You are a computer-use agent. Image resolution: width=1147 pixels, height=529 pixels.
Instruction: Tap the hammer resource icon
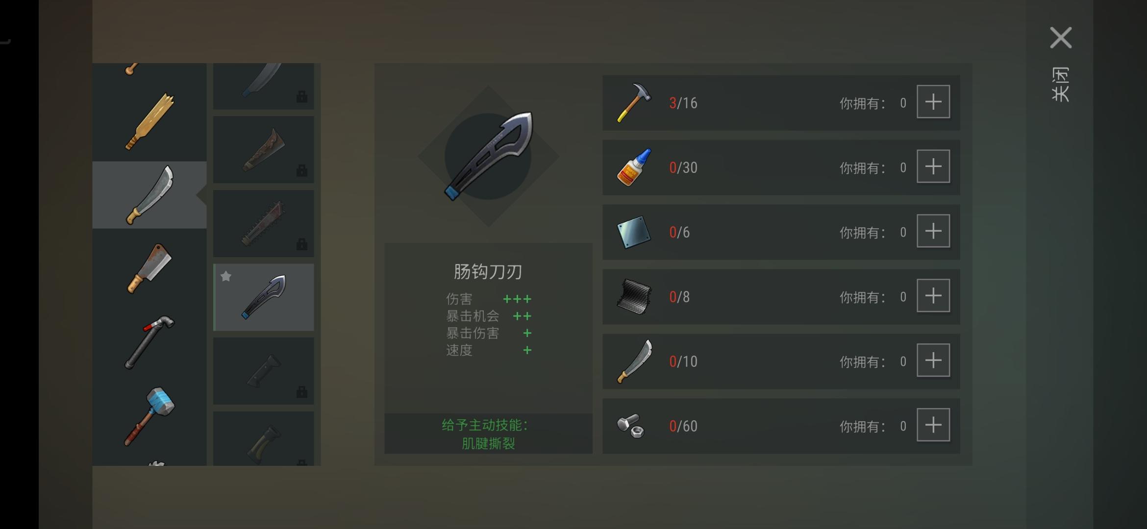(634, 102)
